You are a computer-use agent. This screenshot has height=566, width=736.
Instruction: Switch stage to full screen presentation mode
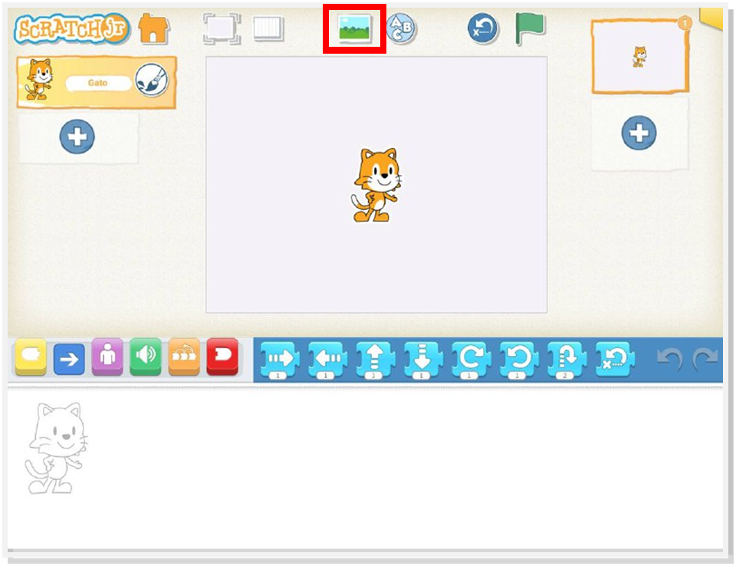[x=222, y=28]
